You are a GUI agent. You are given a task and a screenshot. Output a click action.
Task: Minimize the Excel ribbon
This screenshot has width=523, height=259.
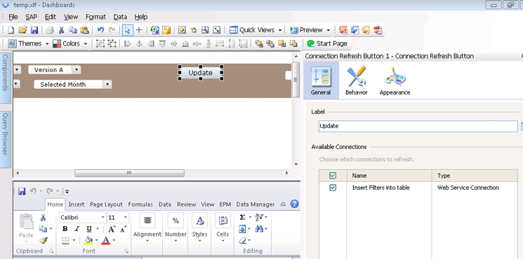pyautogui.click(x=284, y=204)
